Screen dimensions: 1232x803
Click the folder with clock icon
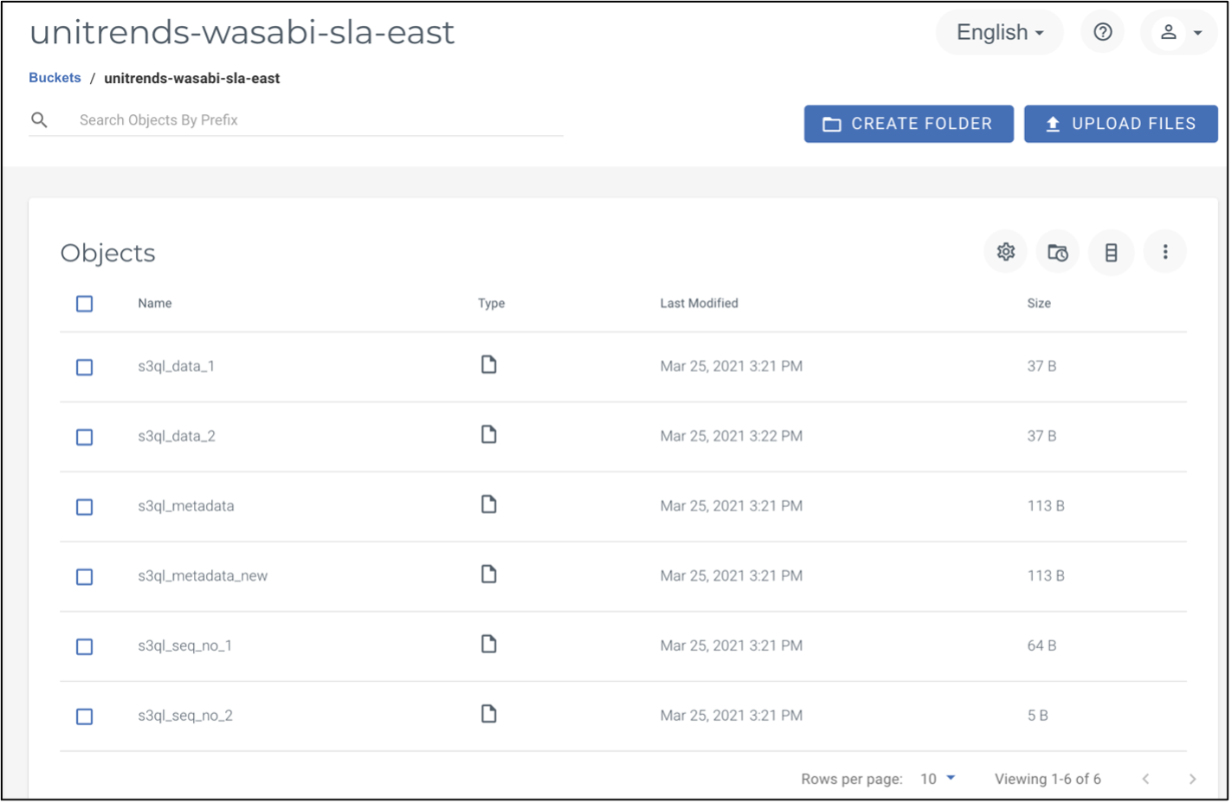1058,252
